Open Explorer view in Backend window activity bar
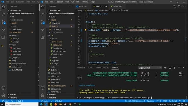 point(3,7)
